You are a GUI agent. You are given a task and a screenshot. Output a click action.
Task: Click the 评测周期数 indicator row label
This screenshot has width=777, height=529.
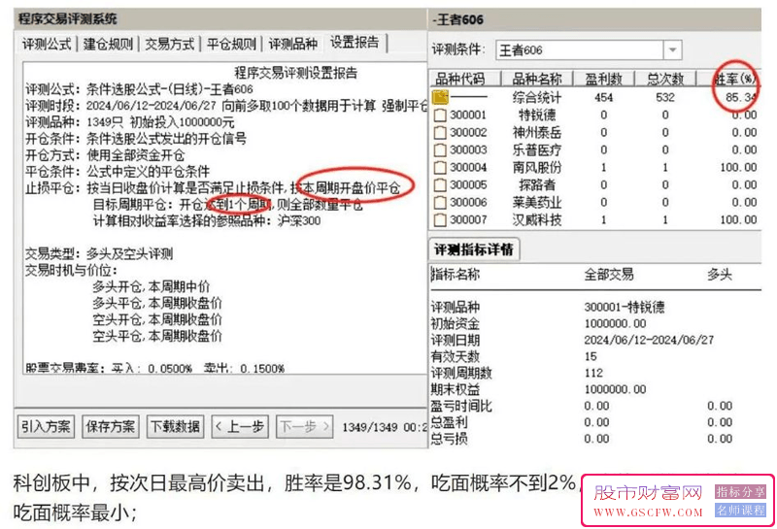(x=461, y=373)
